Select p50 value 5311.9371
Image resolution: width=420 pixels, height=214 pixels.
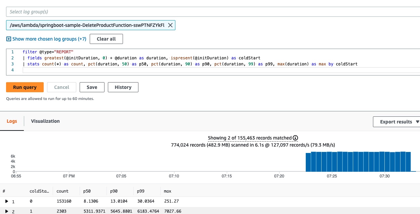94,211
